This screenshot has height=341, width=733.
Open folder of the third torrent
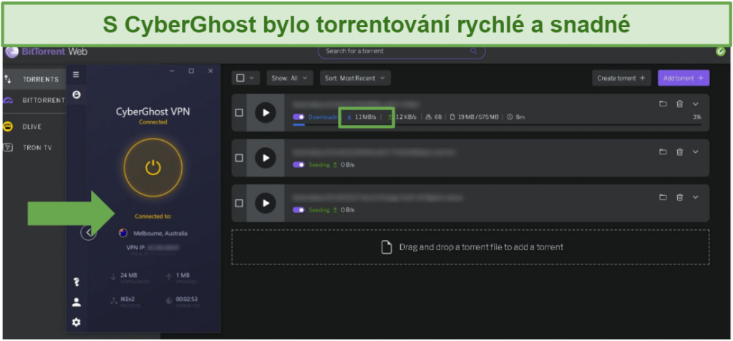click(663, 197)
